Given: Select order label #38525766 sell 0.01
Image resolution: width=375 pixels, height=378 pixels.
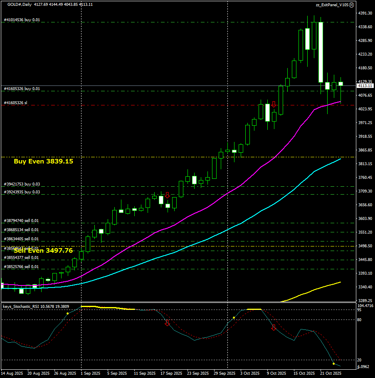Looking at the screenshot, I should (21, 267).
